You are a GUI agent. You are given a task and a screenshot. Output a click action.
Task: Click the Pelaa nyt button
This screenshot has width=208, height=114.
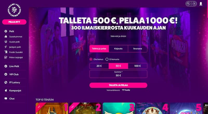click(x=14, y=22)
